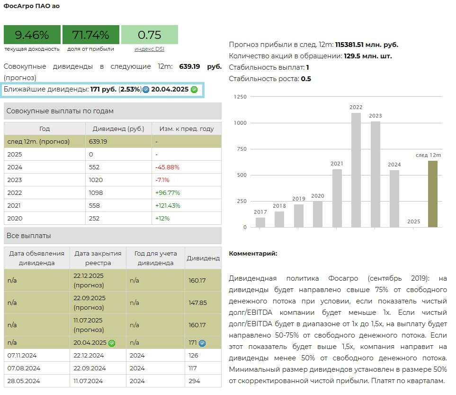Click green checkmark next to Ближайшие дивиденды date
Viewport: 456px width, 395px height.
pyautogui.click(x=194, y=90)
